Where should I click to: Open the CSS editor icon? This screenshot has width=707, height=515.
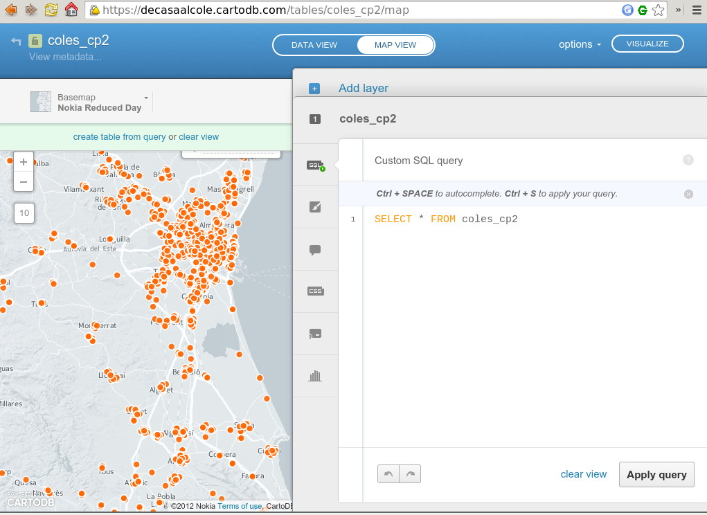(316, 291)
